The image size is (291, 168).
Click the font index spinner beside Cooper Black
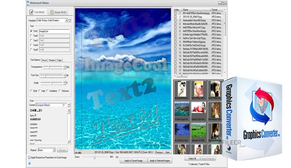69,105
